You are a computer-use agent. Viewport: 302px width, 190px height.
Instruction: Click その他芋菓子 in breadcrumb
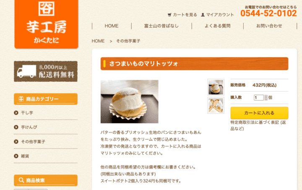[x=128, y=41]
